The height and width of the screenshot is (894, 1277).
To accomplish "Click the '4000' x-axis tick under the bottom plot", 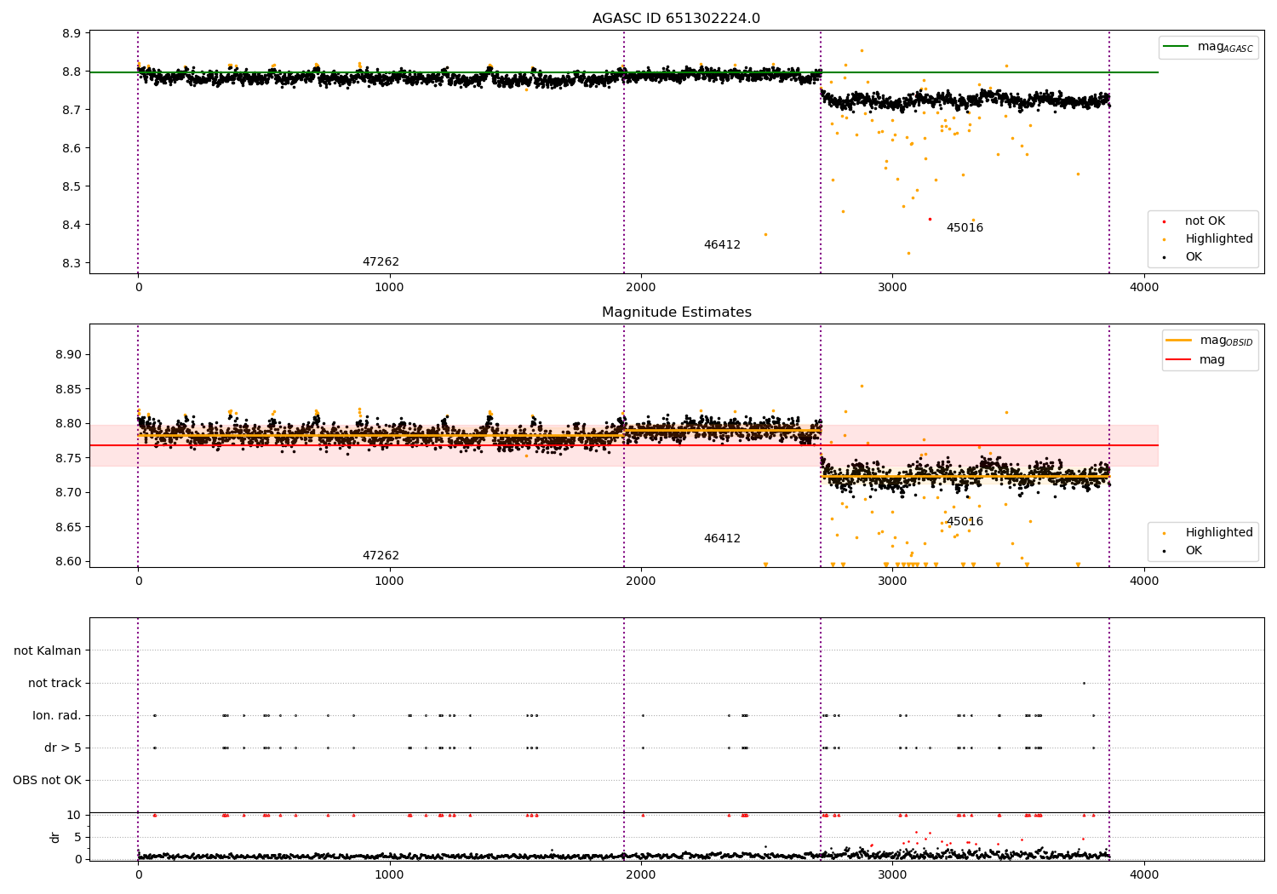I will click(x=1144, y=874).
